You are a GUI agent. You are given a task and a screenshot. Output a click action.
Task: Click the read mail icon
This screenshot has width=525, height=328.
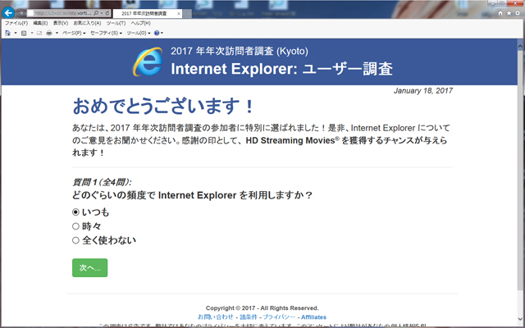pyautogui.click(x=39, y=33)
